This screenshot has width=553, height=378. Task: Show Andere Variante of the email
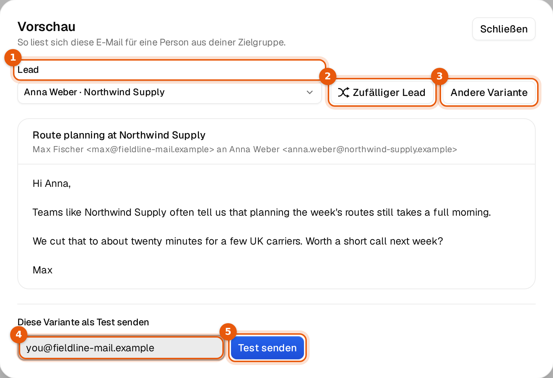pos(489,93)
